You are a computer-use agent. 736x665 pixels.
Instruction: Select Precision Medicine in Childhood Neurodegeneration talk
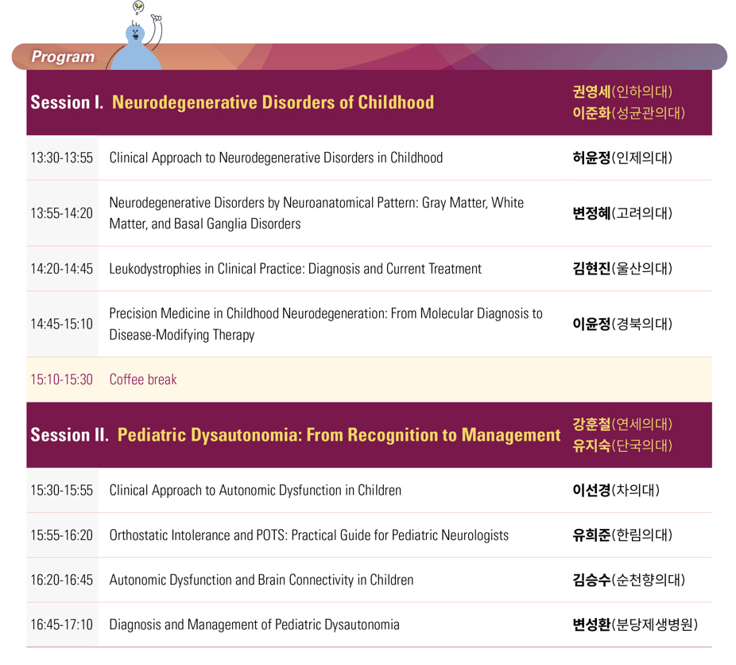tap(326, 324)
